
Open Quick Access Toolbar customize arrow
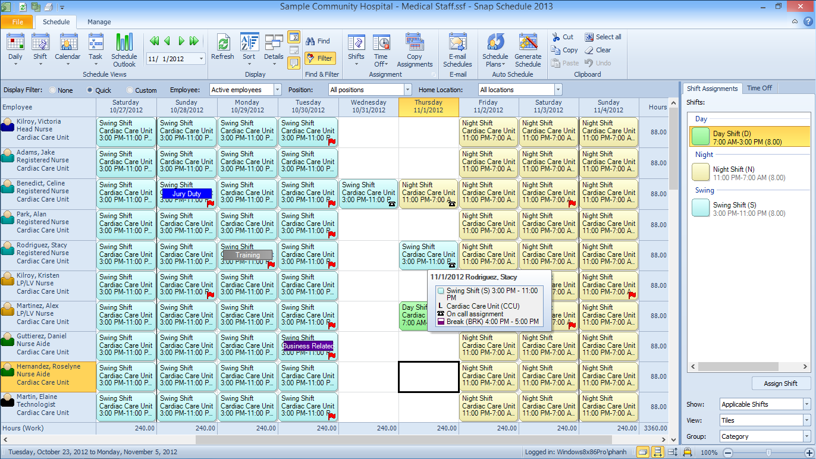point(61,7)
